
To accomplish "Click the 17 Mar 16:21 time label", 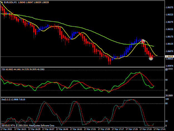I will 20,129.
